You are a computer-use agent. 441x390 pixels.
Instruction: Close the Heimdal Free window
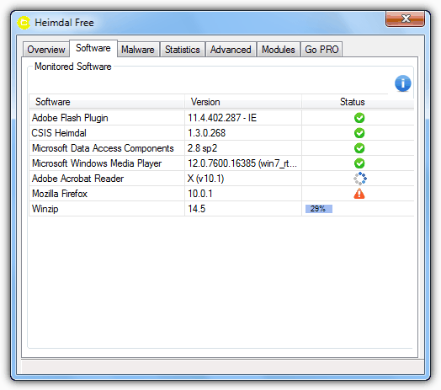click(x=405, y=19)
